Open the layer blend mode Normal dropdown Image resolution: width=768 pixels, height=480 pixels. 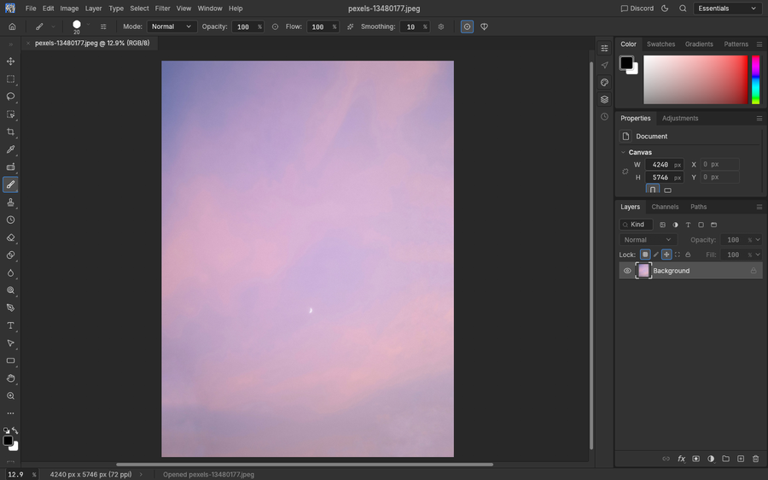[x=648, y=240]
